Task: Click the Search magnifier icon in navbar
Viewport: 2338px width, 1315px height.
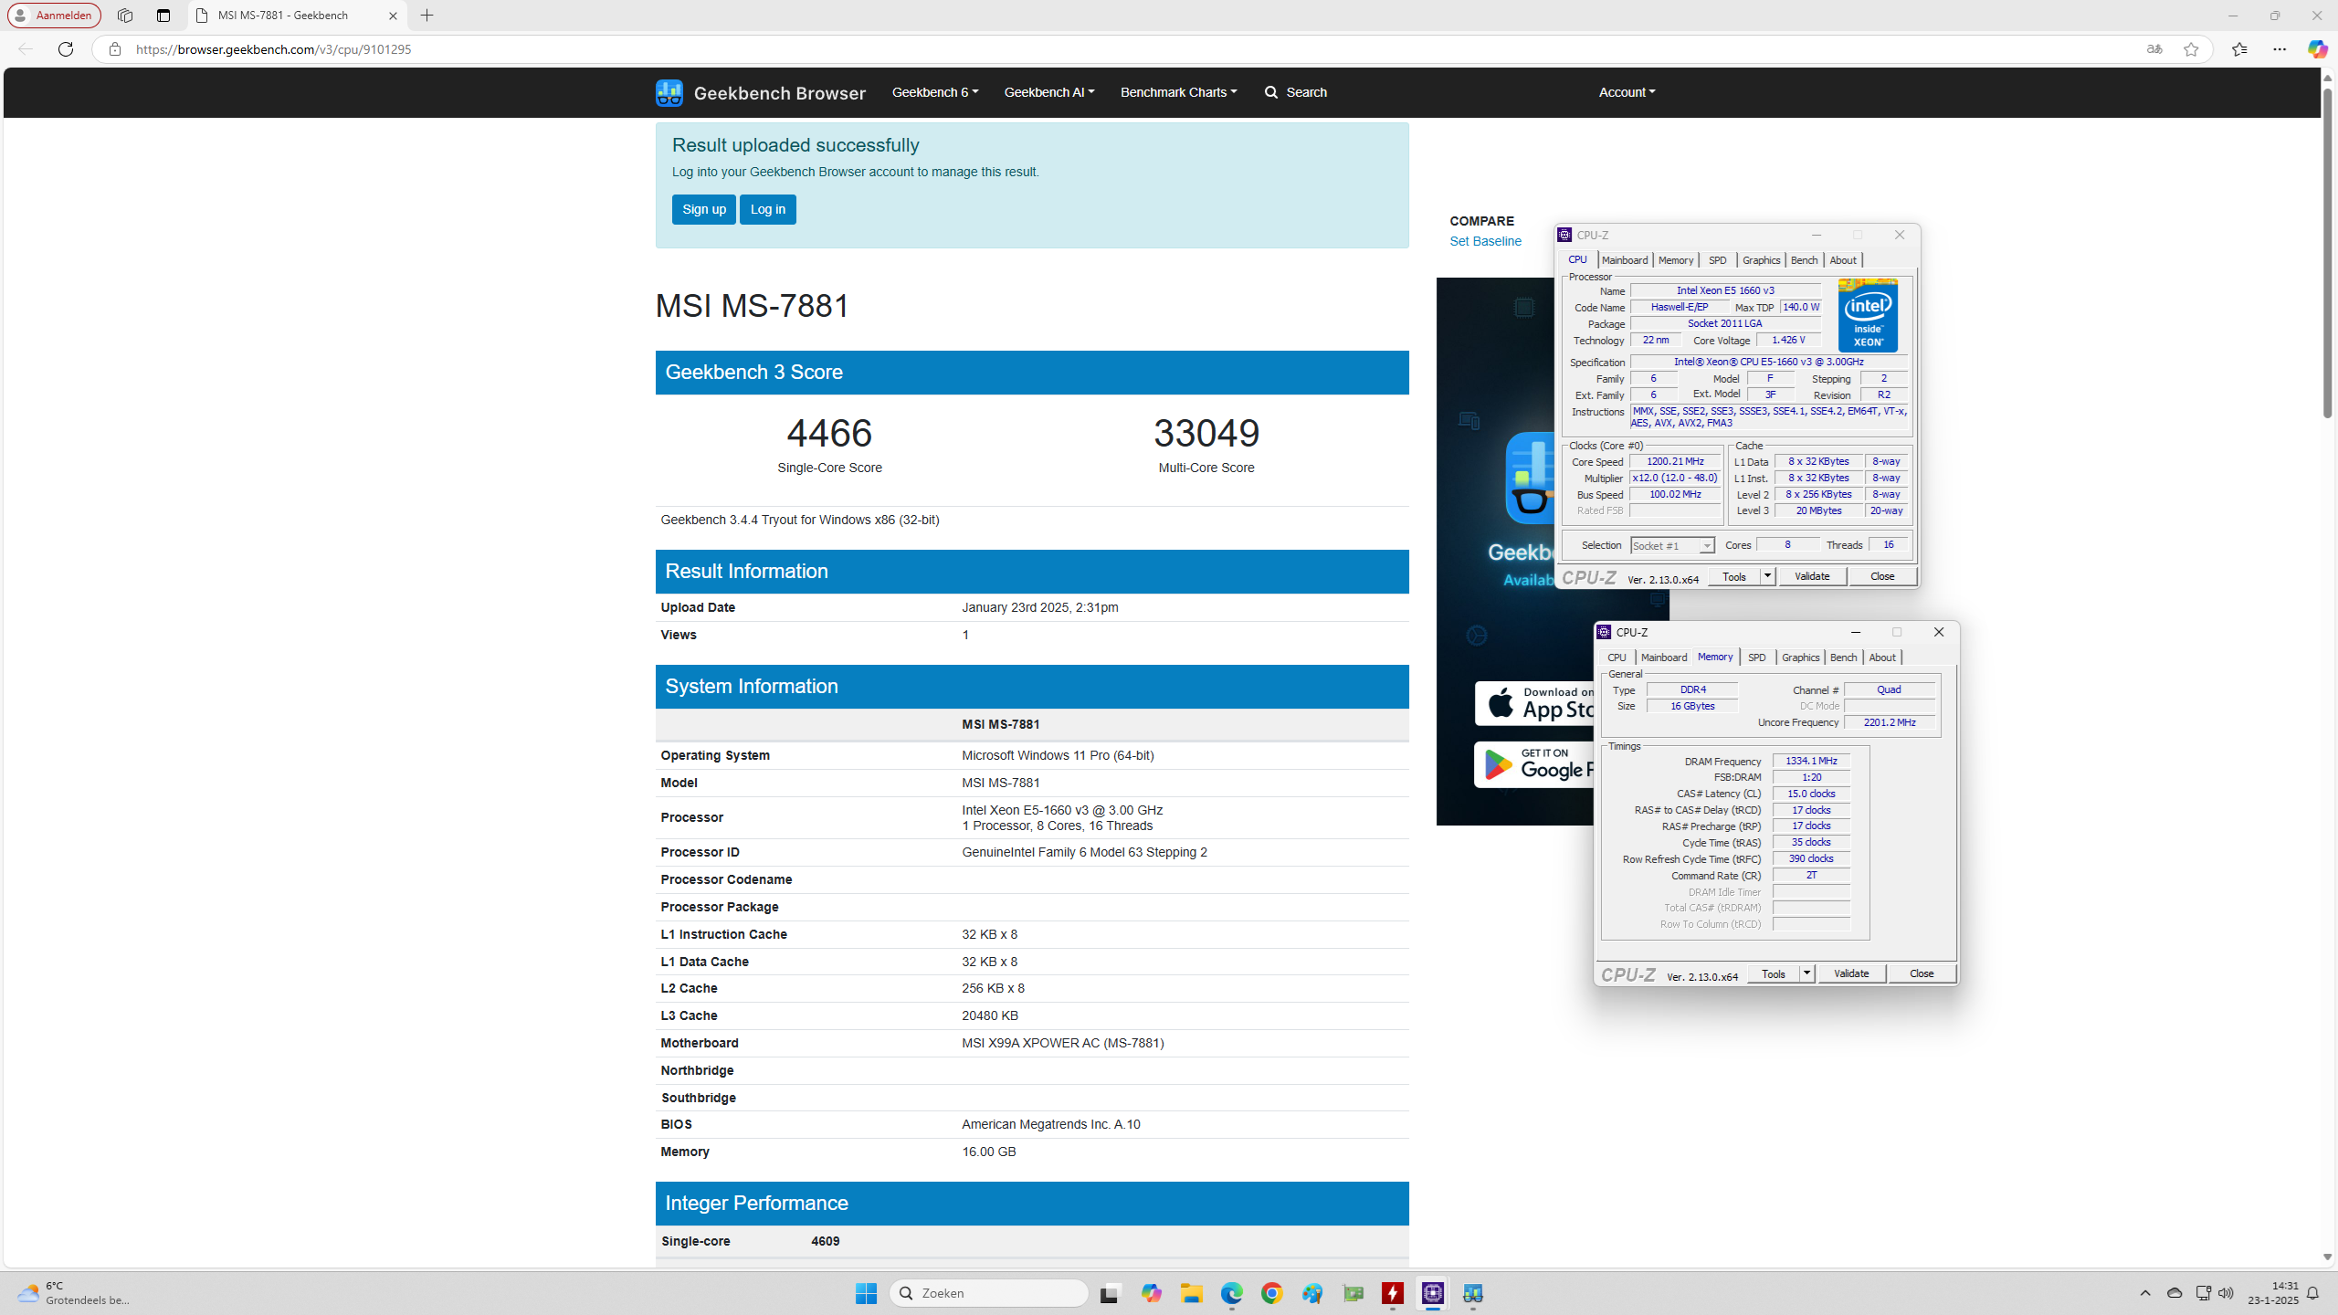Action: [1271, 92]
